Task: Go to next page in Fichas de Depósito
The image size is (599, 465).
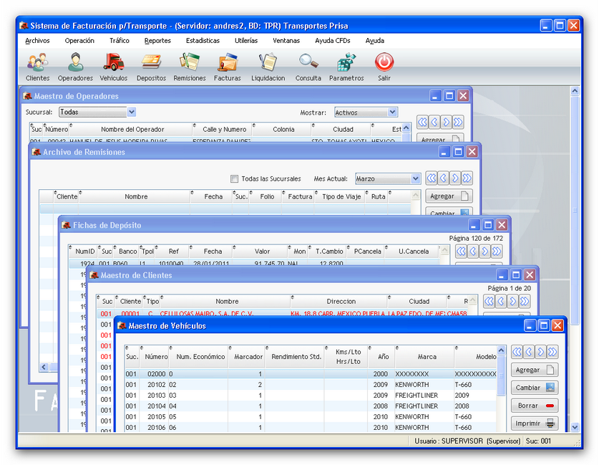Action: 484,251
